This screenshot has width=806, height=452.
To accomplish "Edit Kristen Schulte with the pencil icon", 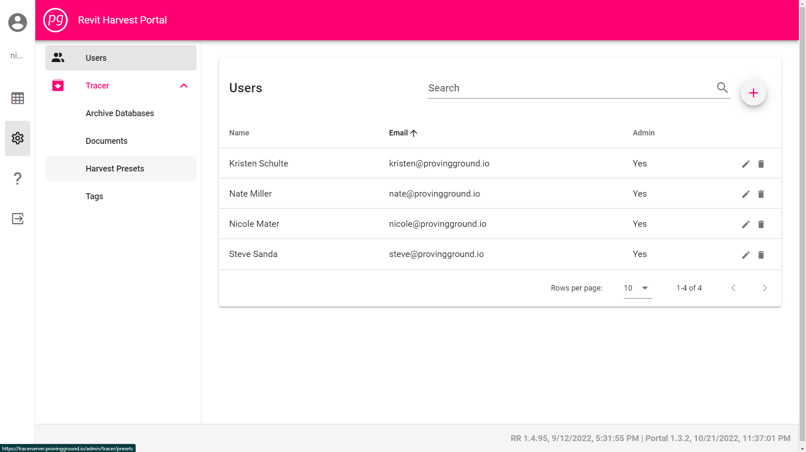I will tap(746, 164).
